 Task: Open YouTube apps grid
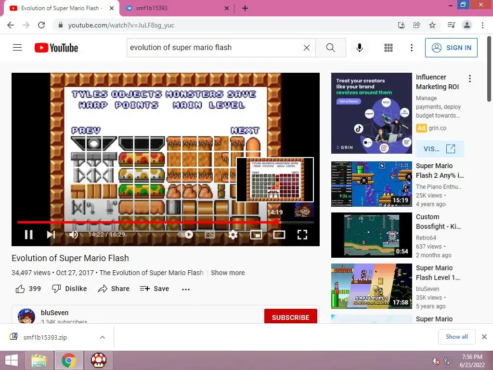389,48
